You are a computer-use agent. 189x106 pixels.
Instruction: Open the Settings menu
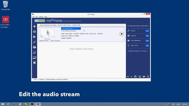point(41,17)
